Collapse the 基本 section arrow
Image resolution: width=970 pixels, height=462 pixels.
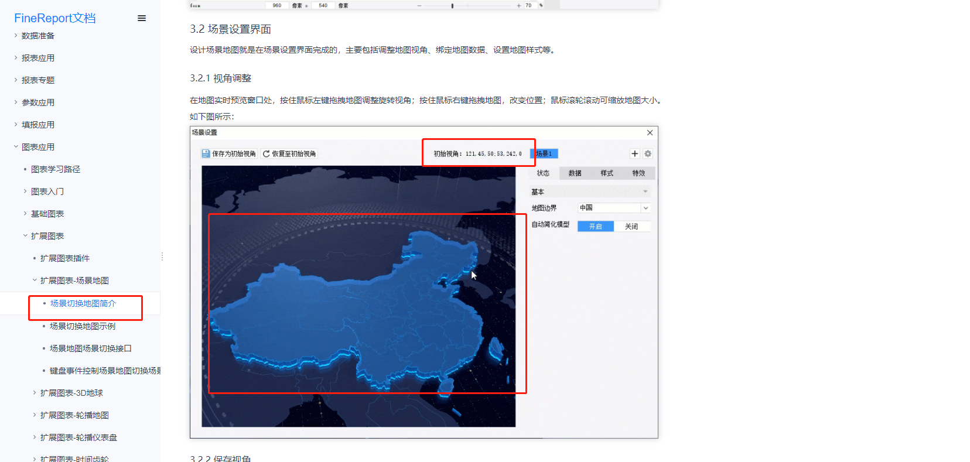coord(645,191)
